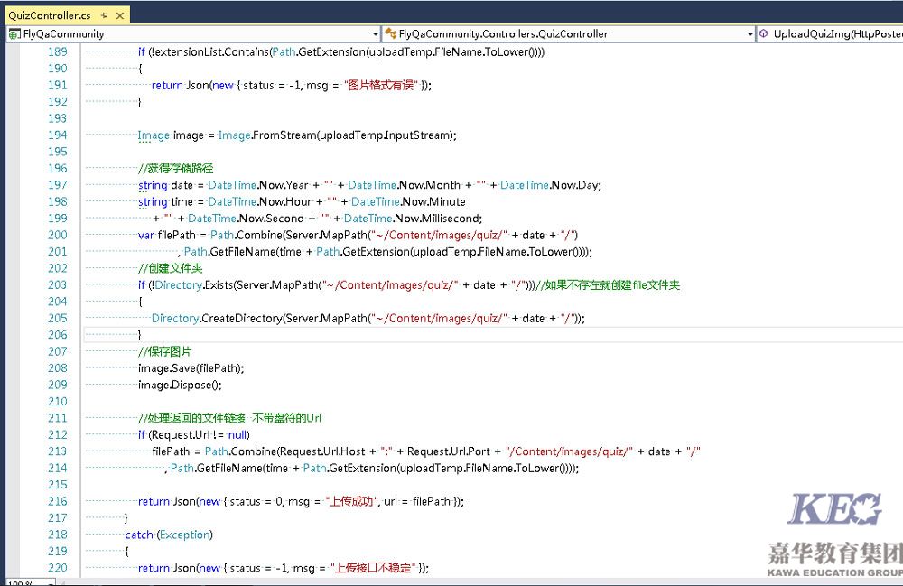Click the //创建文件夹 comment

click(x=171, y=268)
